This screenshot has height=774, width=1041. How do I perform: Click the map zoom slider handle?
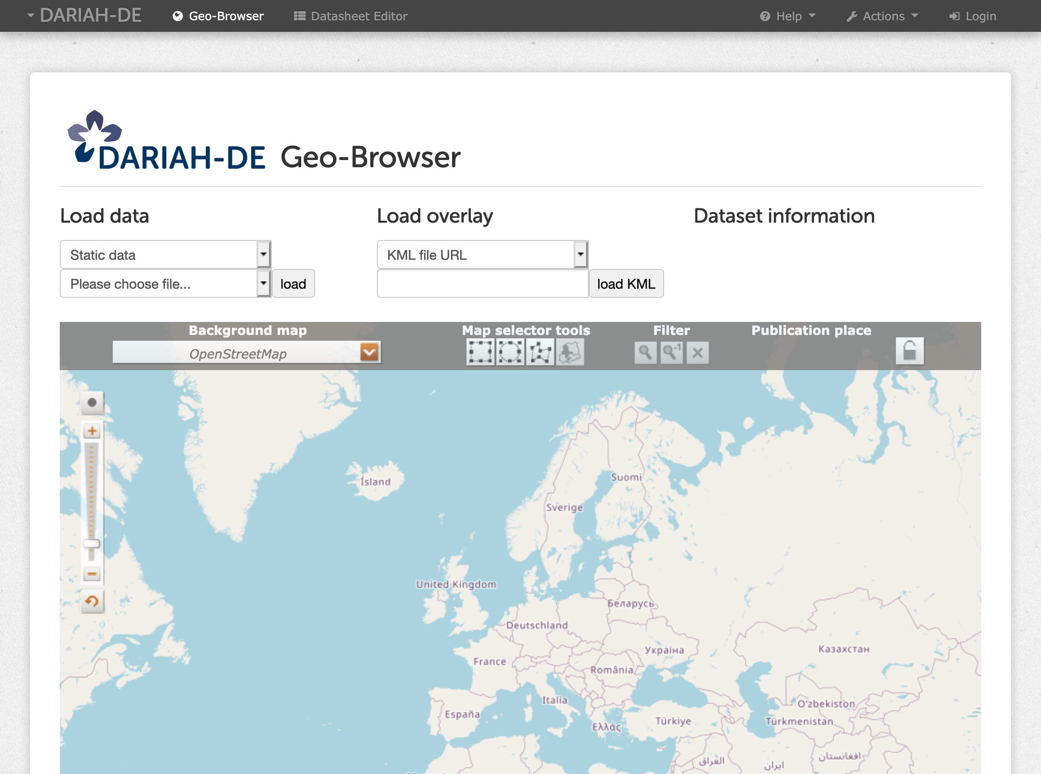tap(92, 544)
